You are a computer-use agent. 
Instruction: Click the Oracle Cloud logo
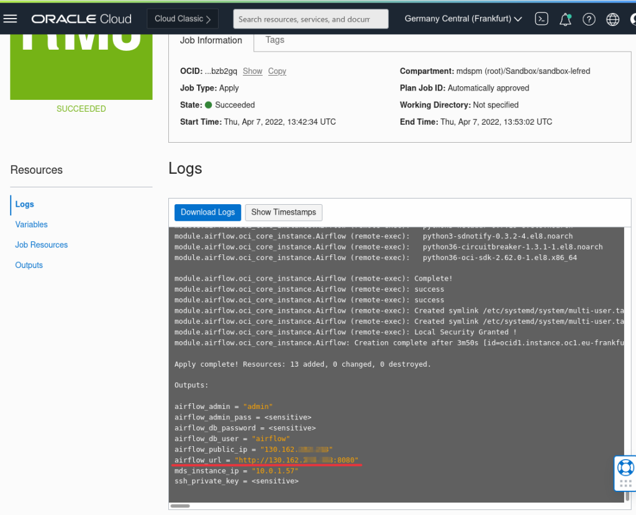click(81, 19)
